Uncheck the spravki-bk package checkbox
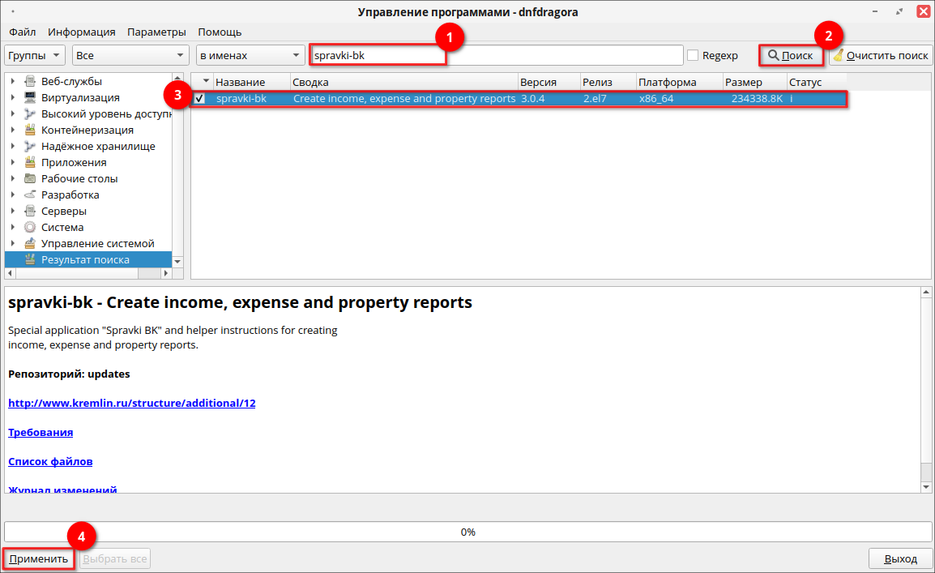Viewport: 935px width, 573px height. coord(200,99)
